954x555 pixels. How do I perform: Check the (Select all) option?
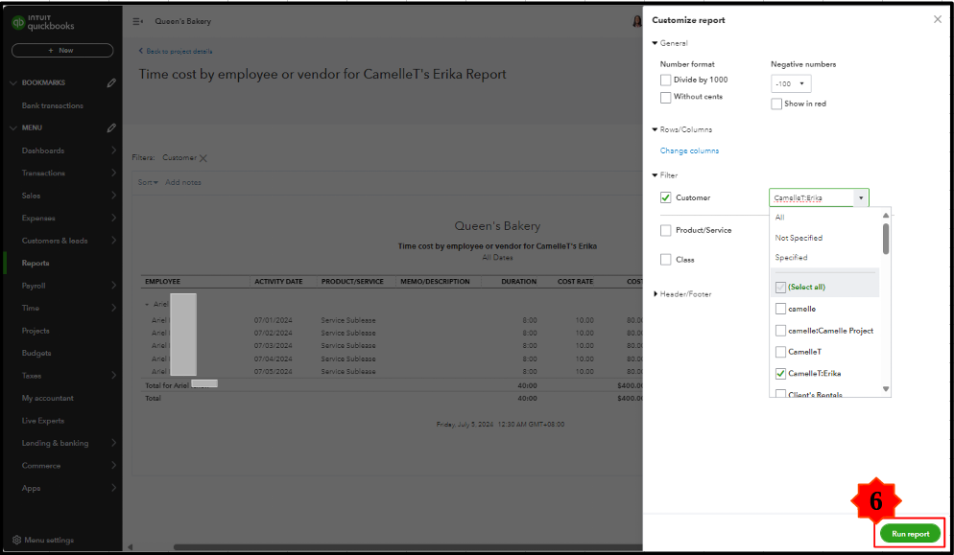pos(780,287)
